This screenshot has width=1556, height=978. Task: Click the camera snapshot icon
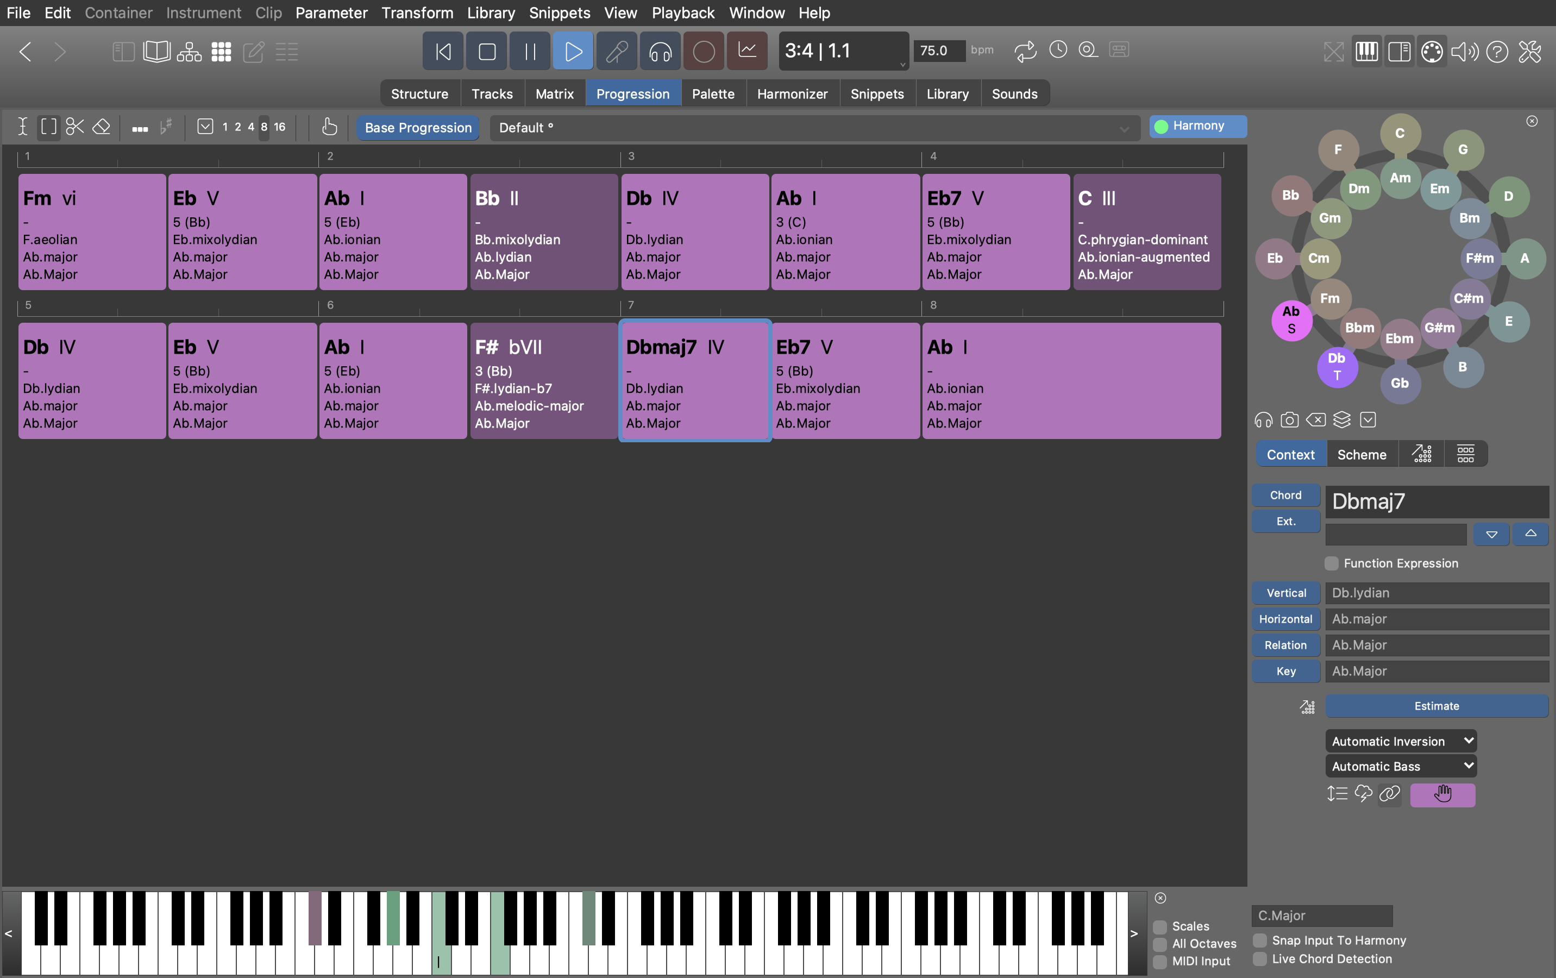point(1289,420)
